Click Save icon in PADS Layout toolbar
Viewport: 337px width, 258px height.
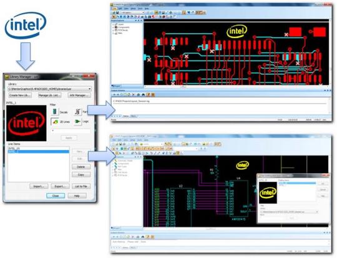(x=117, y=12)
